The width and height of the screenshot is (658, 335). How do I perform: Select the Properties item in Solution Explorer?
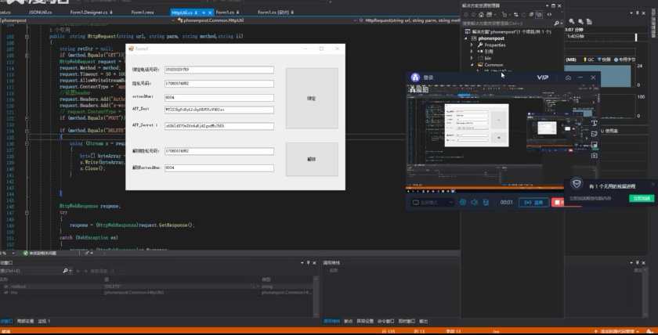495,45
